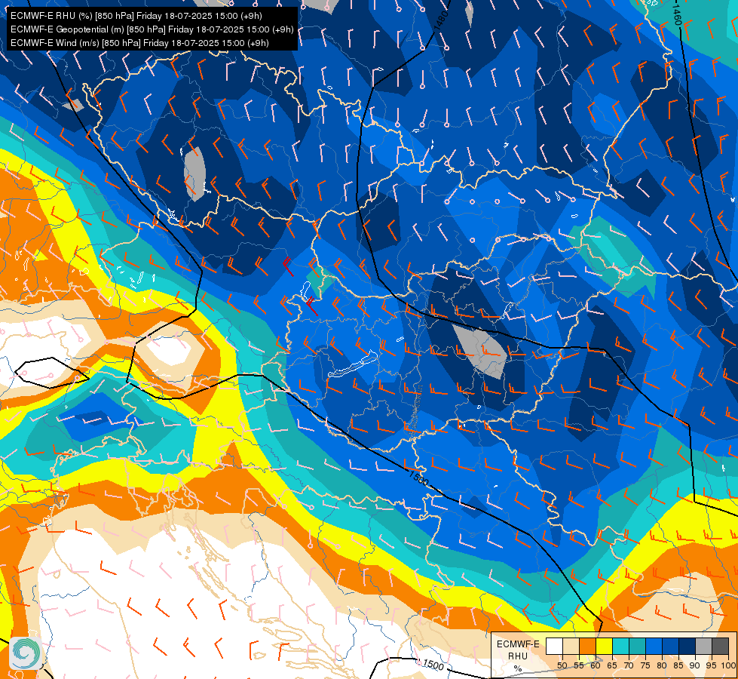Click the legend value label 55
This screenshot has width=738, height=679.
coord(578,665)
